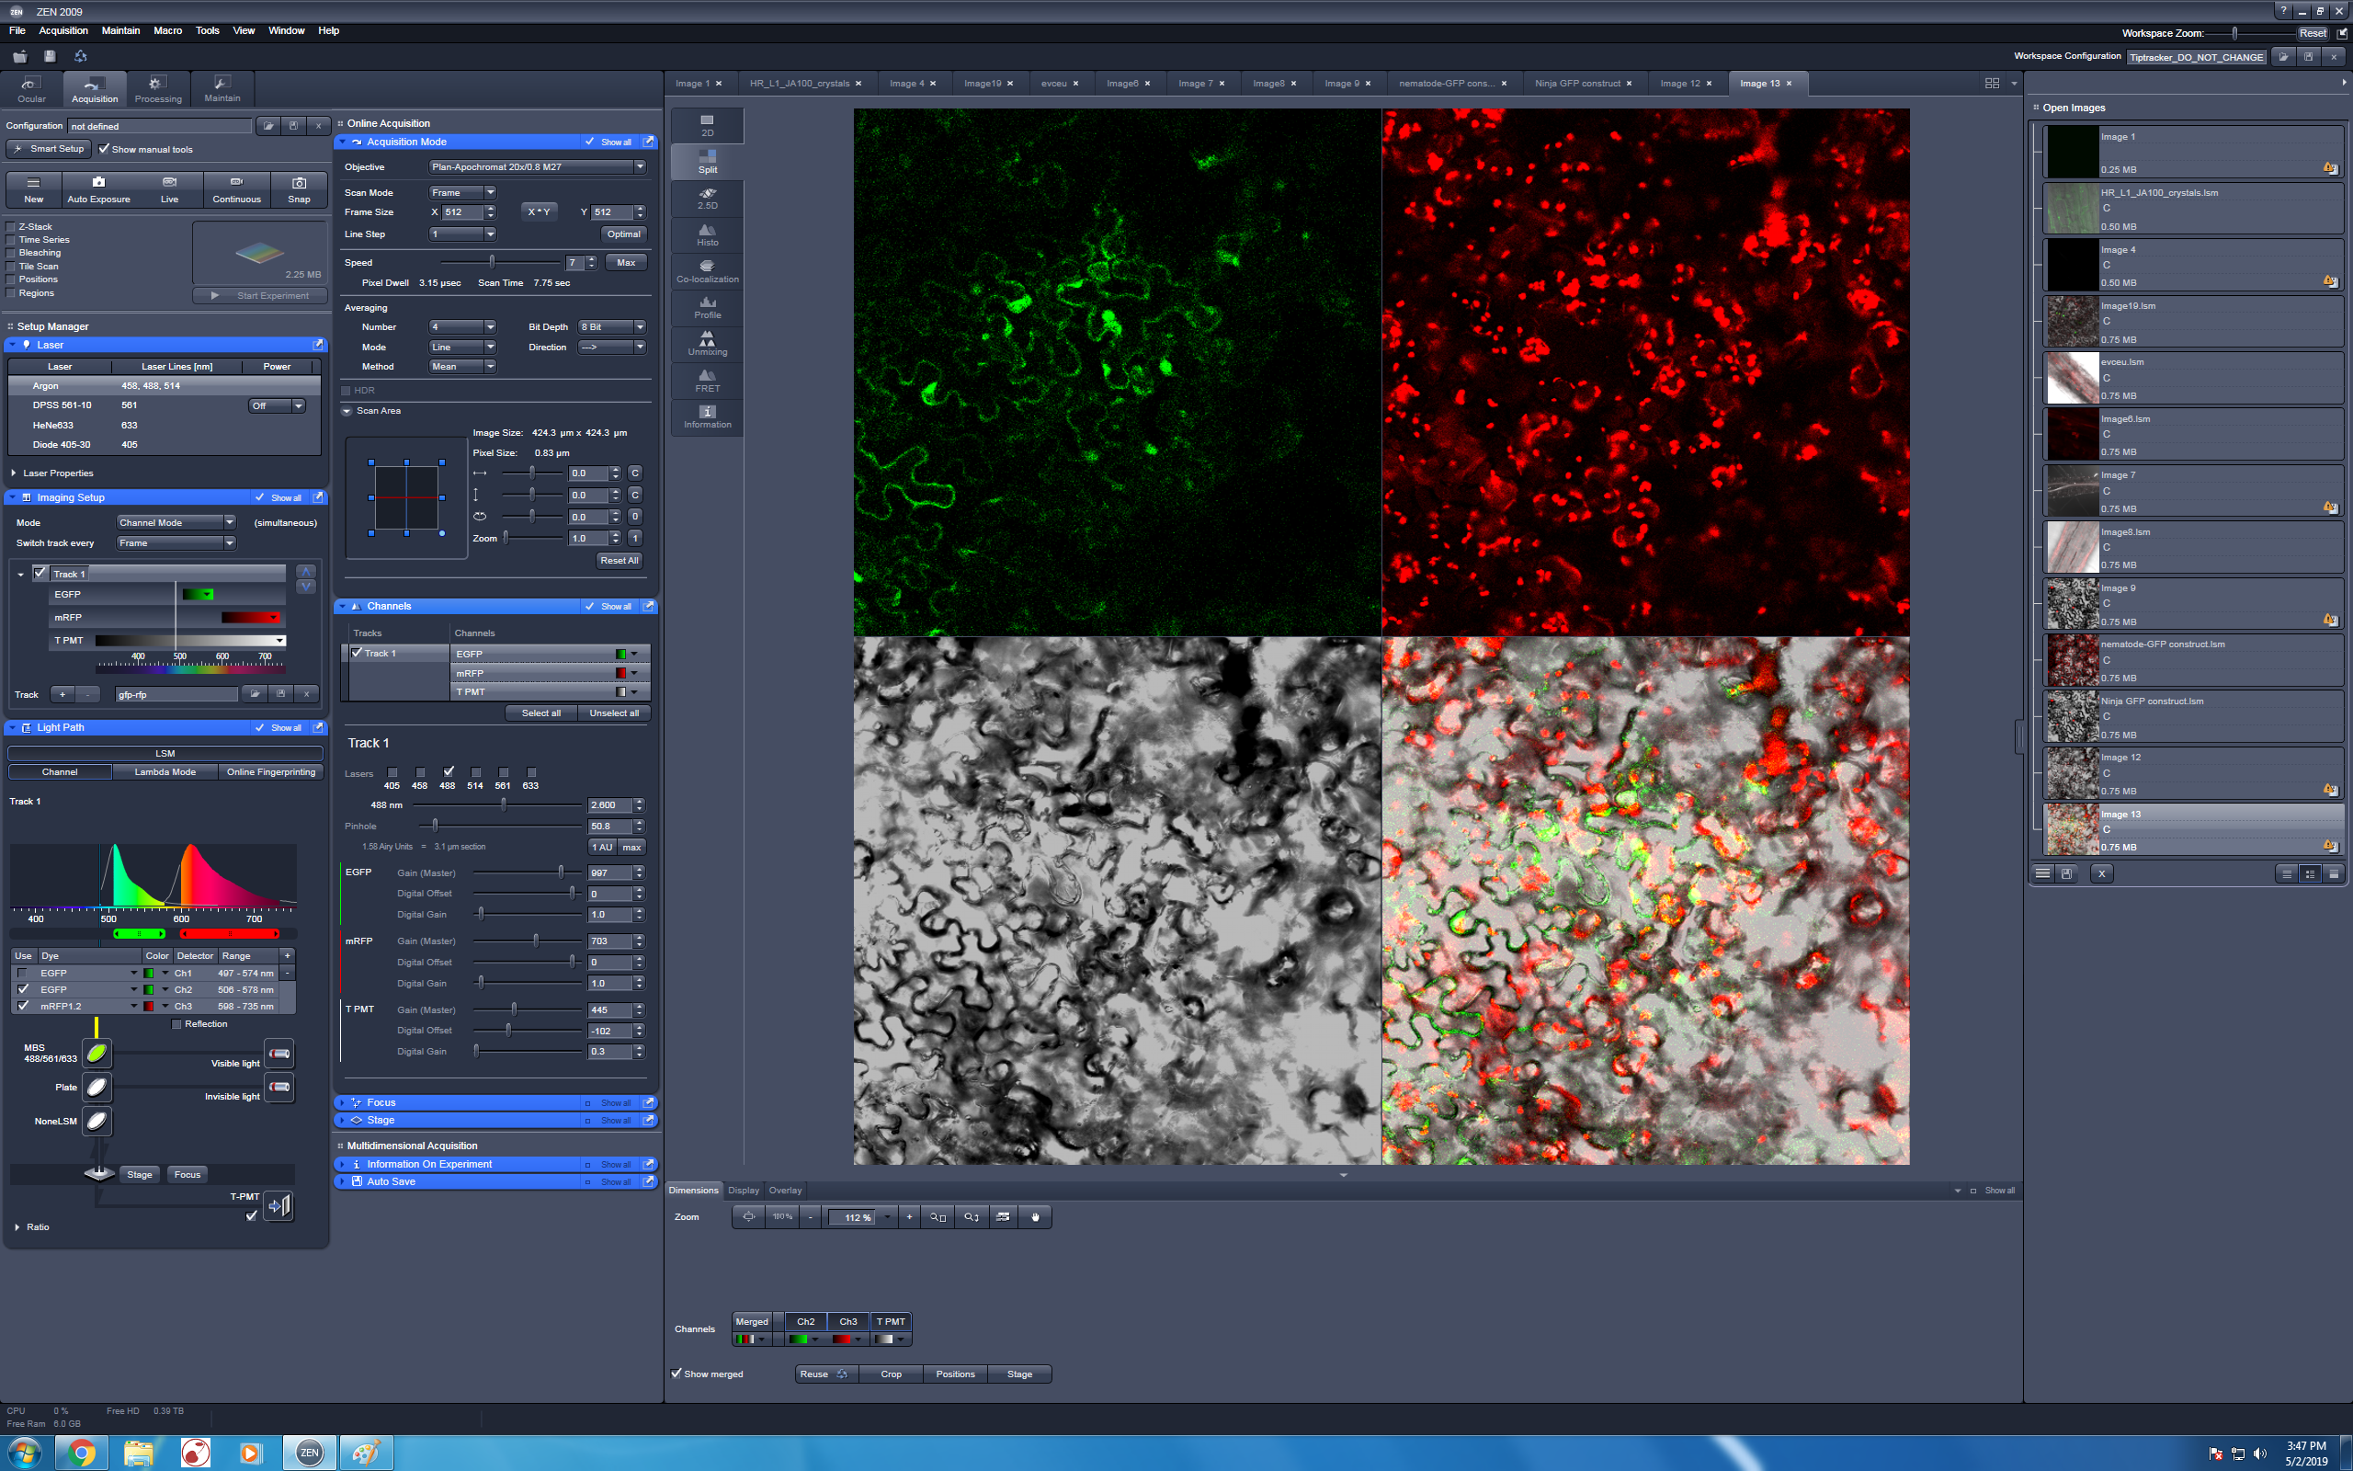Start Continuous scanning

point(236,189)
